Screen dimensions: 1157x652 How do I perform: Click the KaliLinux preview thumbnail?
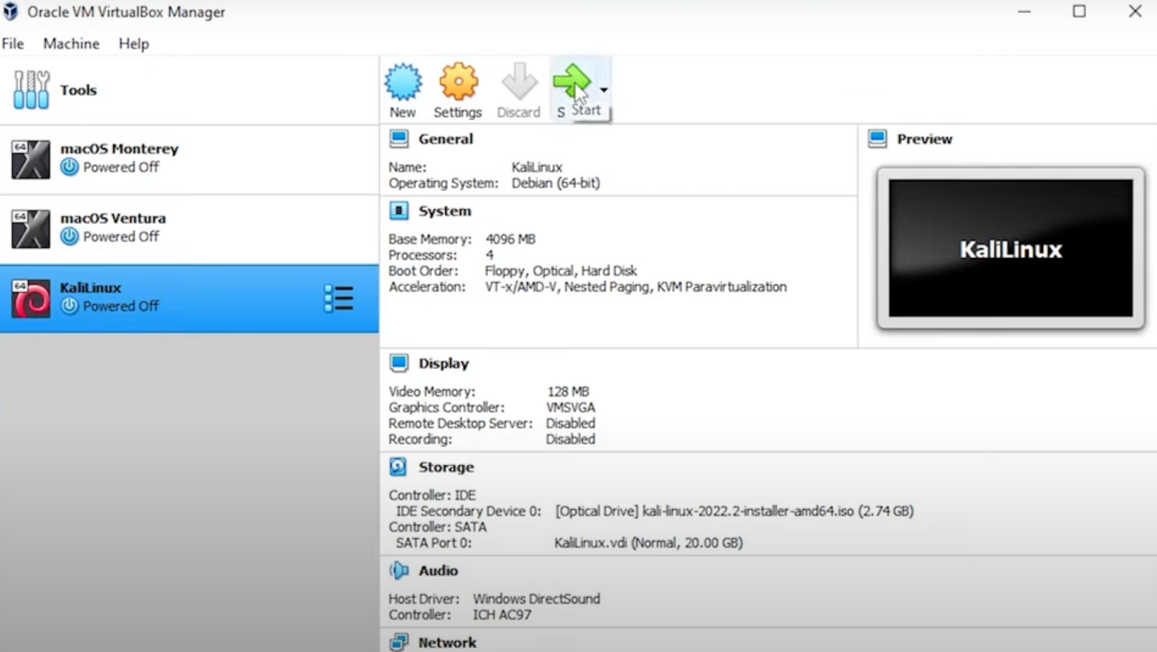click(x=1011, y=248)
